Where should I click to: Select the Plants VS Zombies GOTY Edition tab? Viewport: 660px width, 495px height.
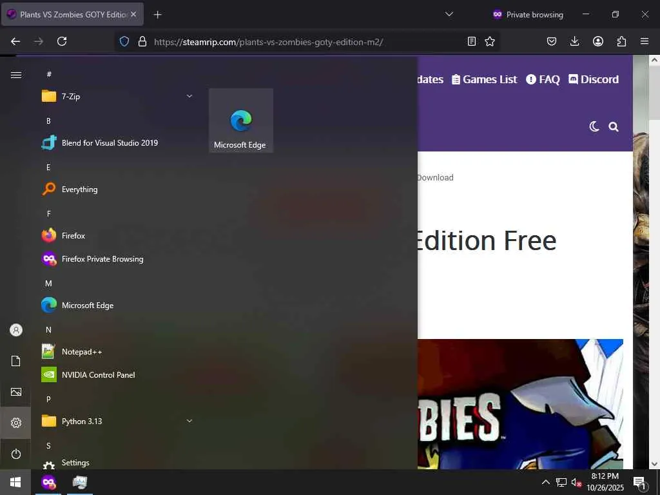(x=72, y=14)
